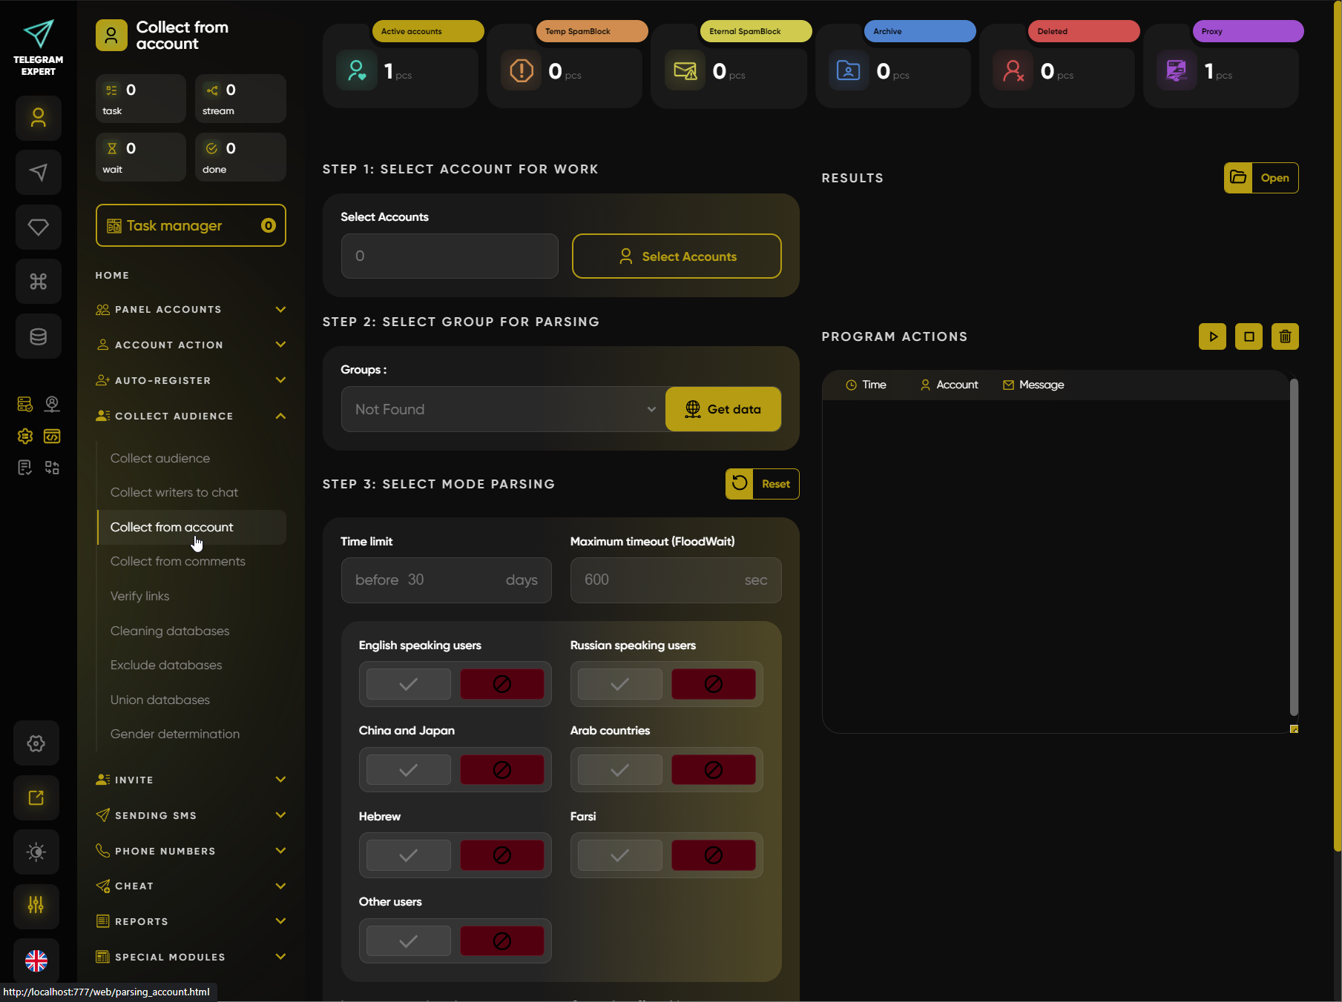This screenshot has width=1342, height=1002.
Task: Click the trash icon in Program Actions
Action: click(x=1285, y=336)
